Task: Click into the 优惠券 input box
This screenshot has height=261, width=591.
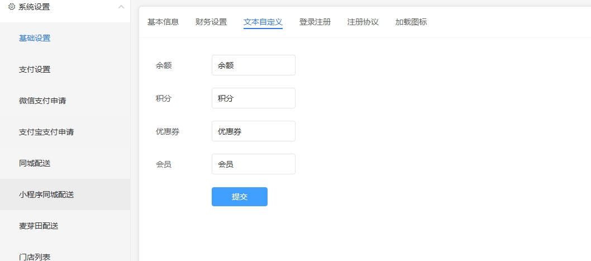Action: point(253,131)
